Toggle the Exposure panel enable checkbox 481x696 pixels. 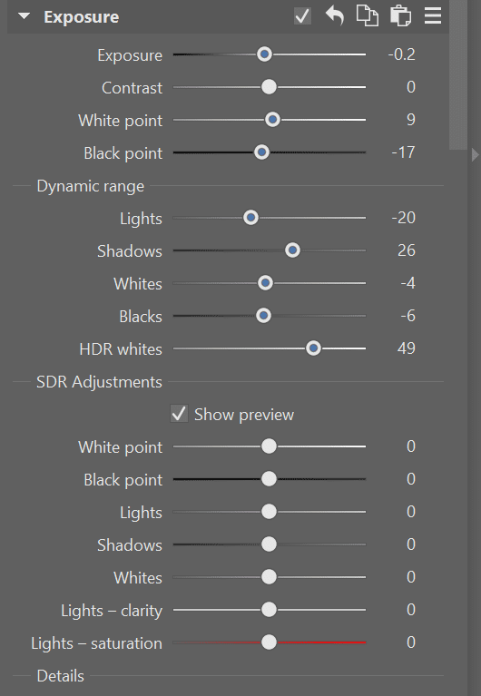(x=302, y=16)
